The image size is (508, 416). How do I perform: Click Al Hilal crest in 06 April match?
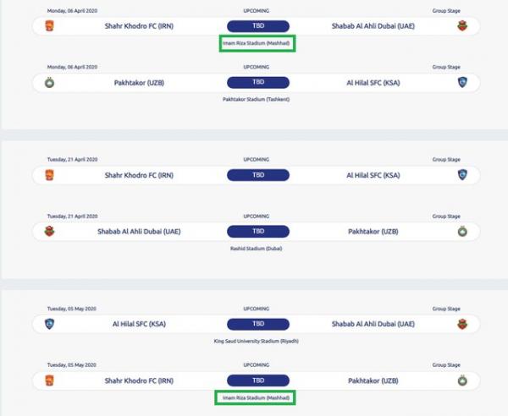[x=461, y=83]
